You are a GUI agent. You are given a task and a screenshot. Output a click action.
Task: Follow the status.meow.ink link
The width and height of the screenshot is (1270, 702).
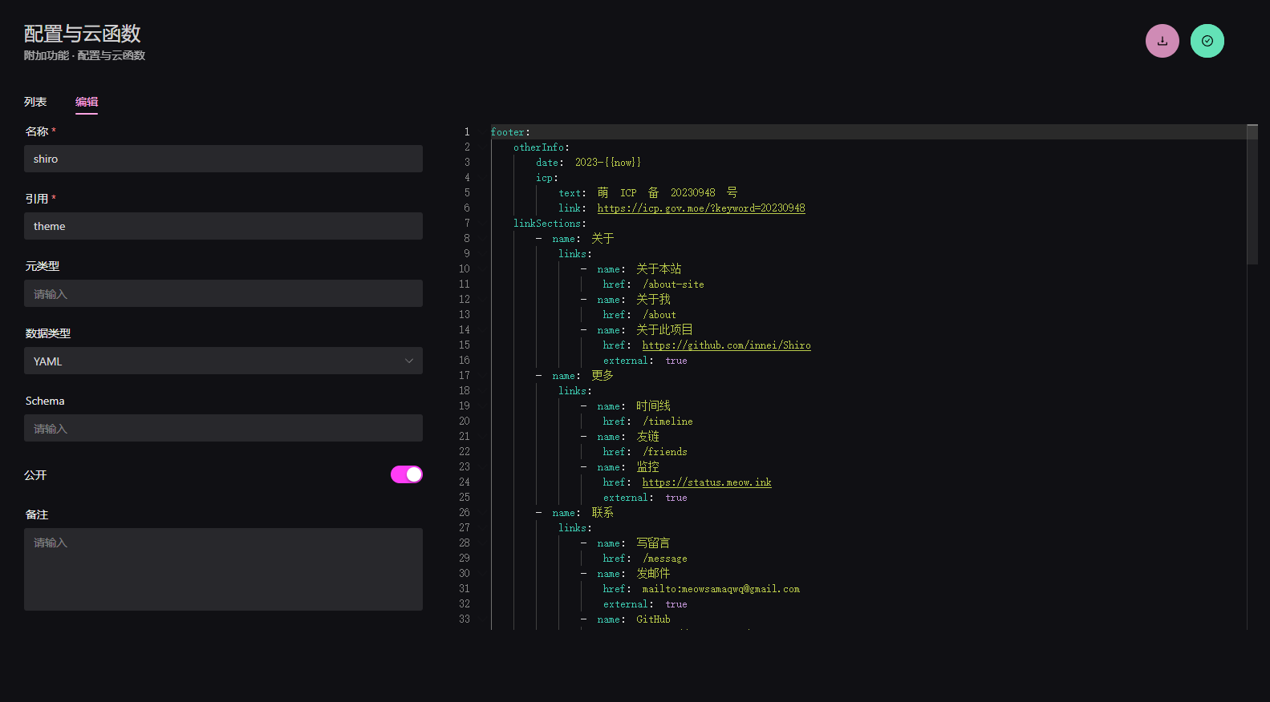706,482
